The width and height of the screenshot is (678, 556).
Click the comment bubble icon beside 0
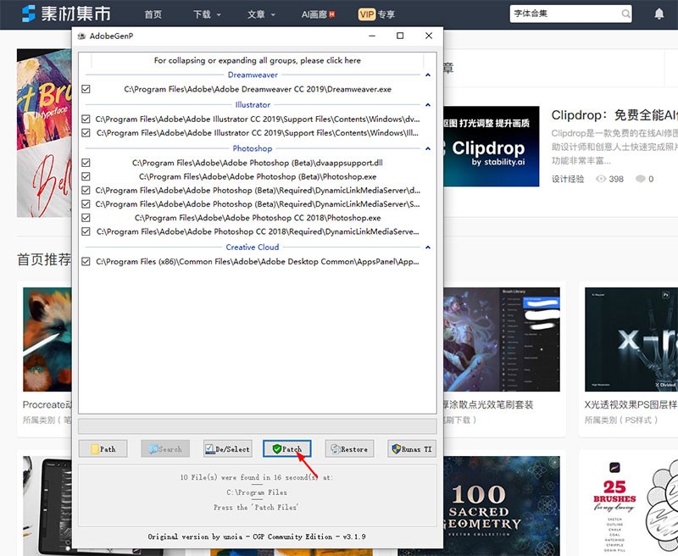point(641,179)
